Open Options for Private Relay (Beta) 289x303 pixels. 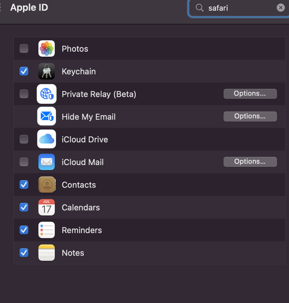(250, 94)
